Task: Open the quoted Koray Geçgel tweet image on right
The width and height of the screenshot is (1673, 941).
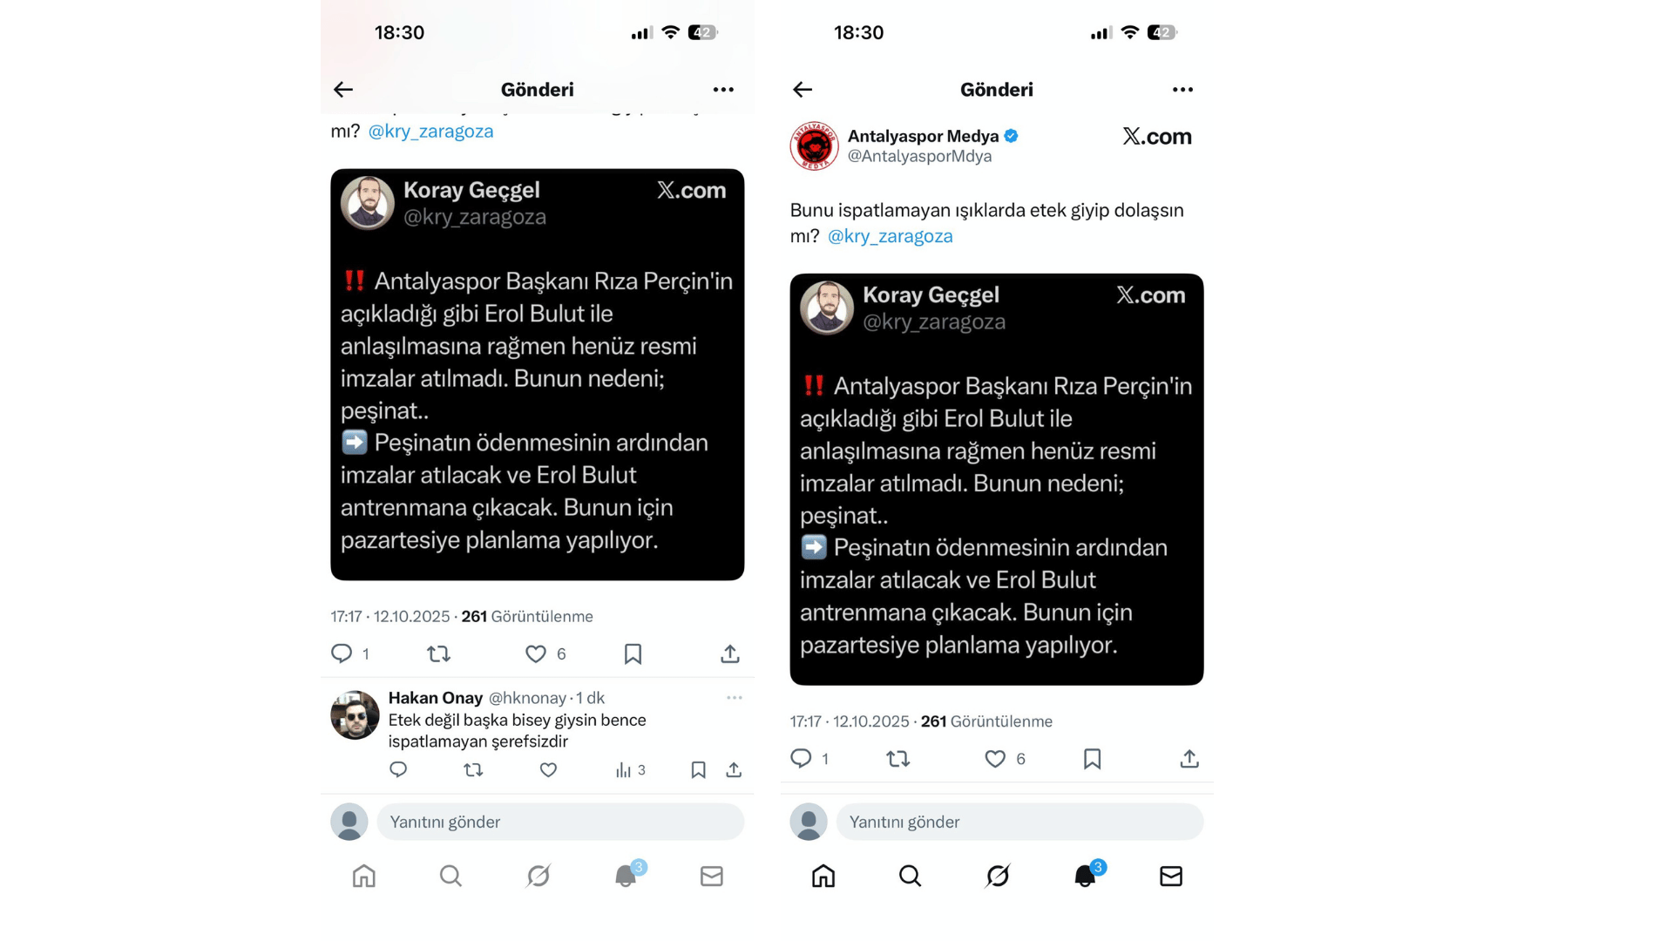Action: point(996,479)
